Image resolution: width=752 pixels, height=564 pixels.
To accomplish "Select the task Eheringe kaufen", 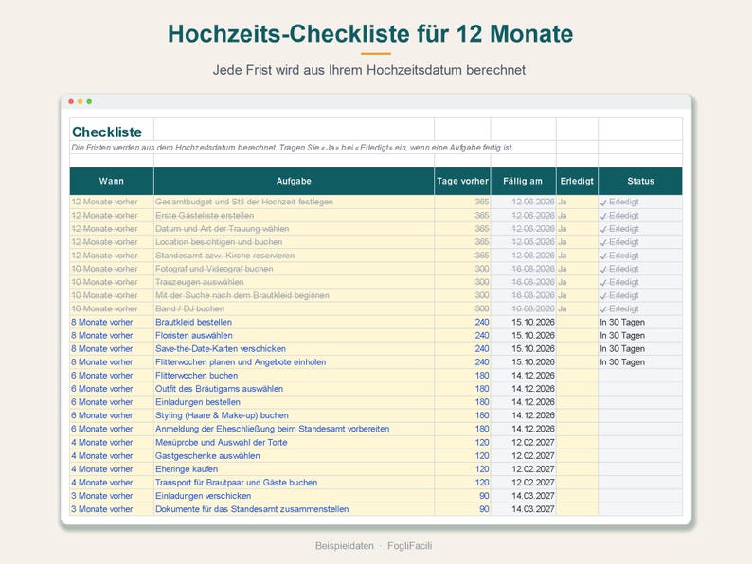I will tap(294, 469).
